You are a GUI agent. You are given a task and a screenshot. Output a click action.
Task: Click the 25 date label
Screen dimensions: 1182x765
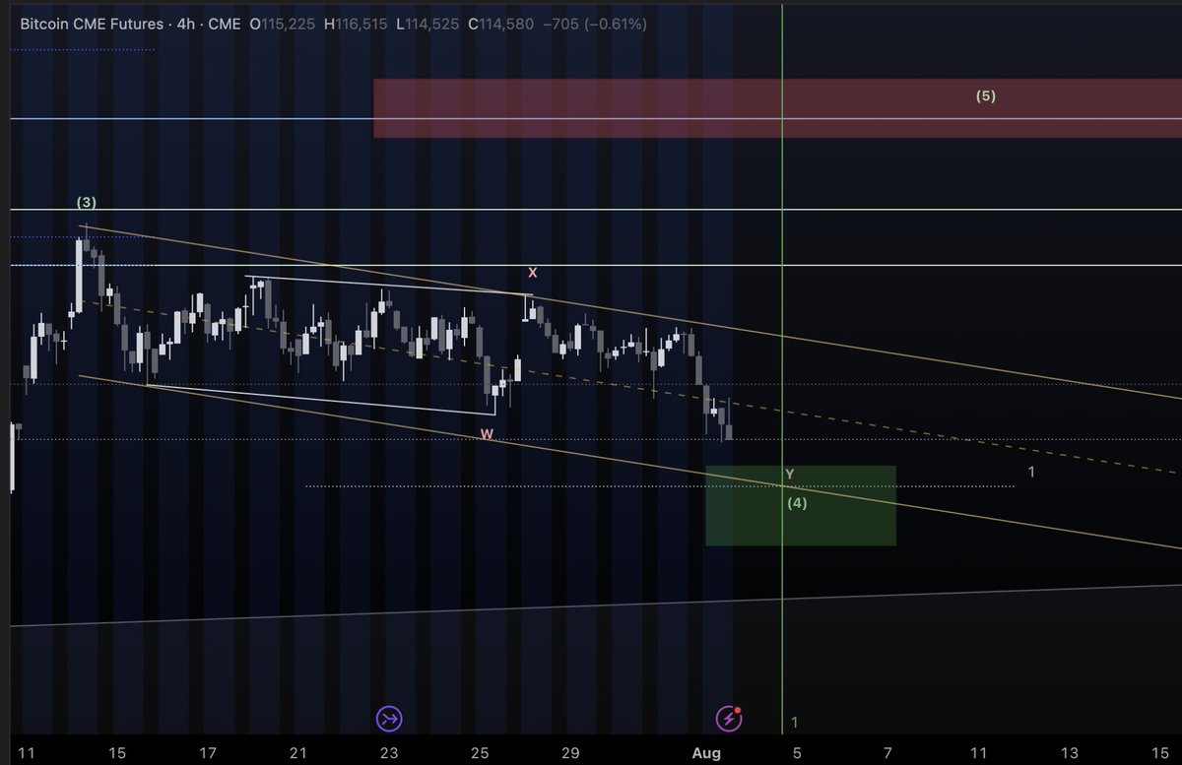(x=480, y=754)
